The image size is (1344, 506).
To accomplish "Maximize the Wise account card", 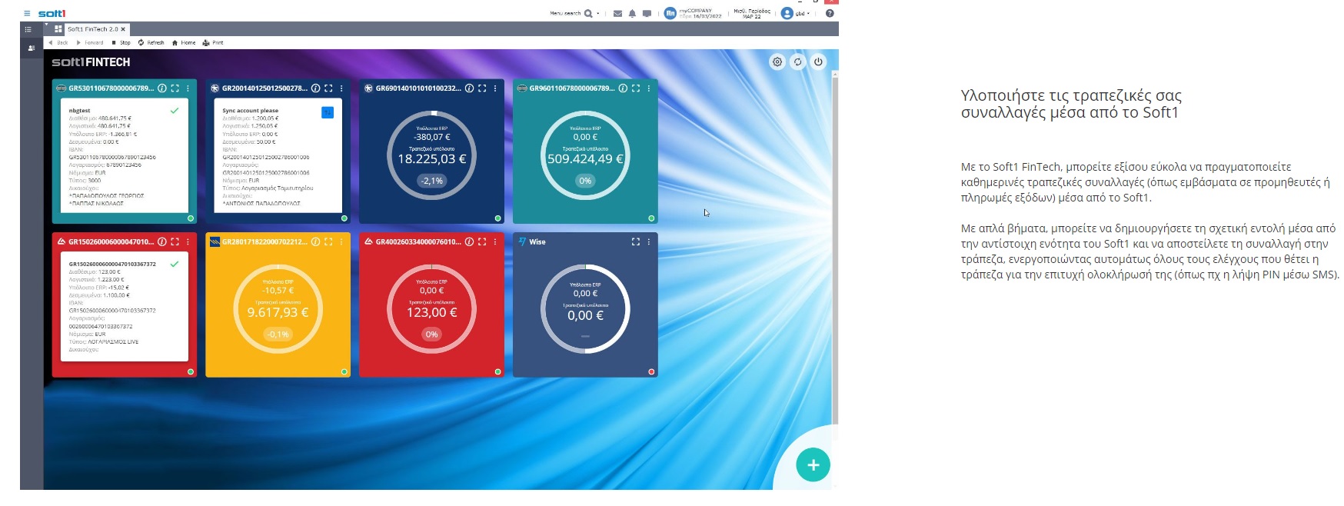I will coord(636,241).
